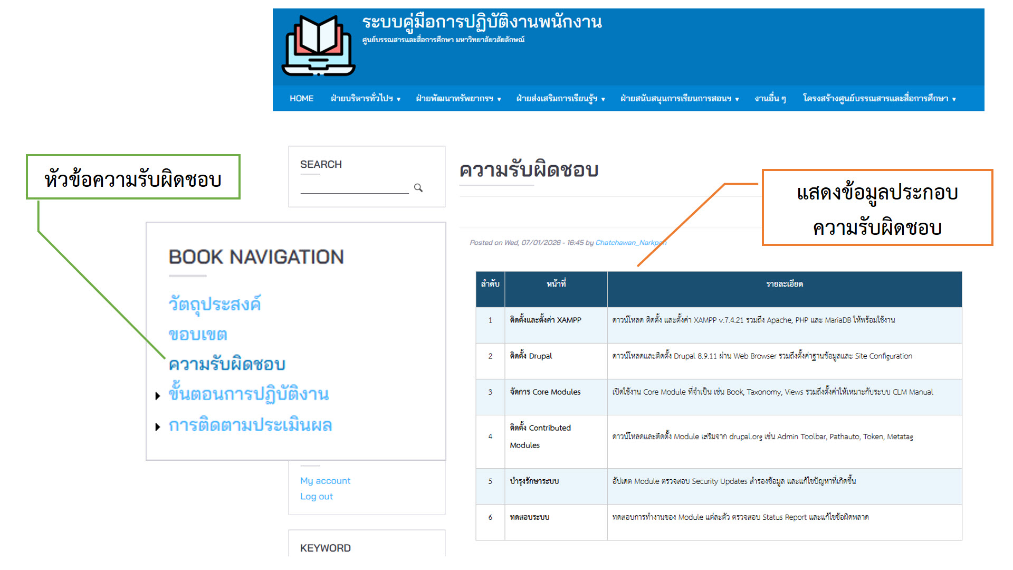Click the Drupal 8.9.11 description cell

point(785,361)
